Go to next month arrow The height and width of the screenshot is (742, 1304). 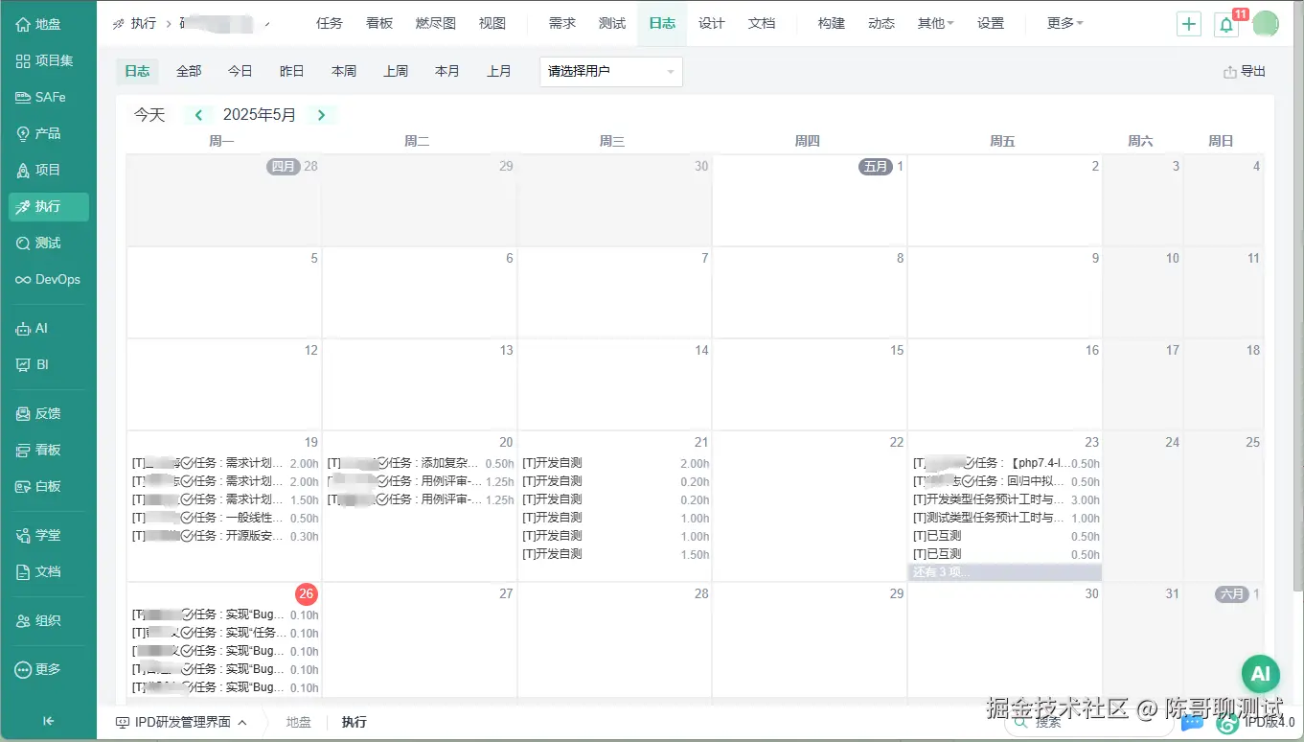pyautogui.click(x=321, y=115)
